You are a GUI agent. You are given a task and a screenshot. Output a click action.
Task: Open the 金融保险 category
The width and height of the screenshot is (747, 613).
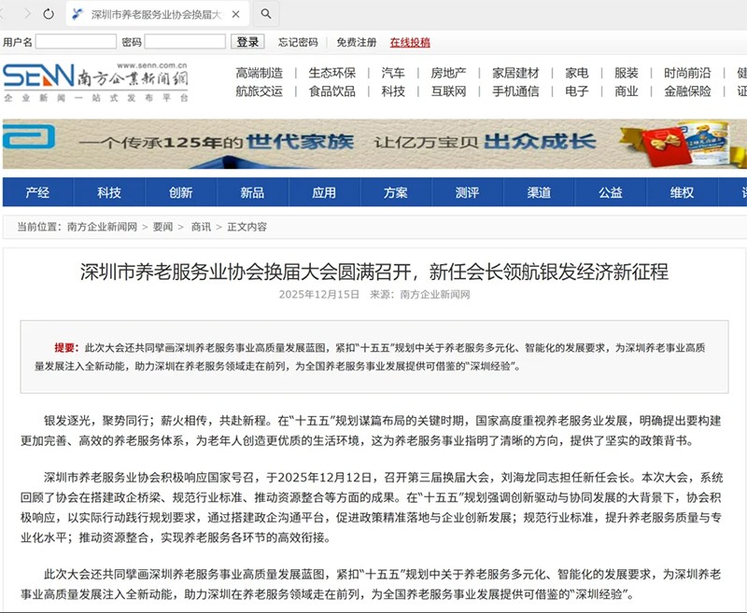point(687,91)
